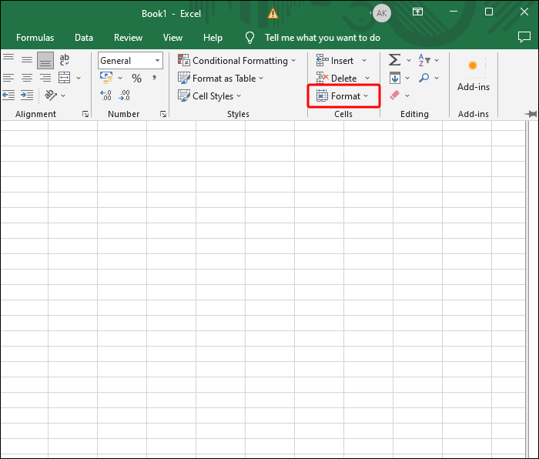The width and height of the screenshot is (539, 459).
Task: Click the Insert cells button
Action: point(341,60)
